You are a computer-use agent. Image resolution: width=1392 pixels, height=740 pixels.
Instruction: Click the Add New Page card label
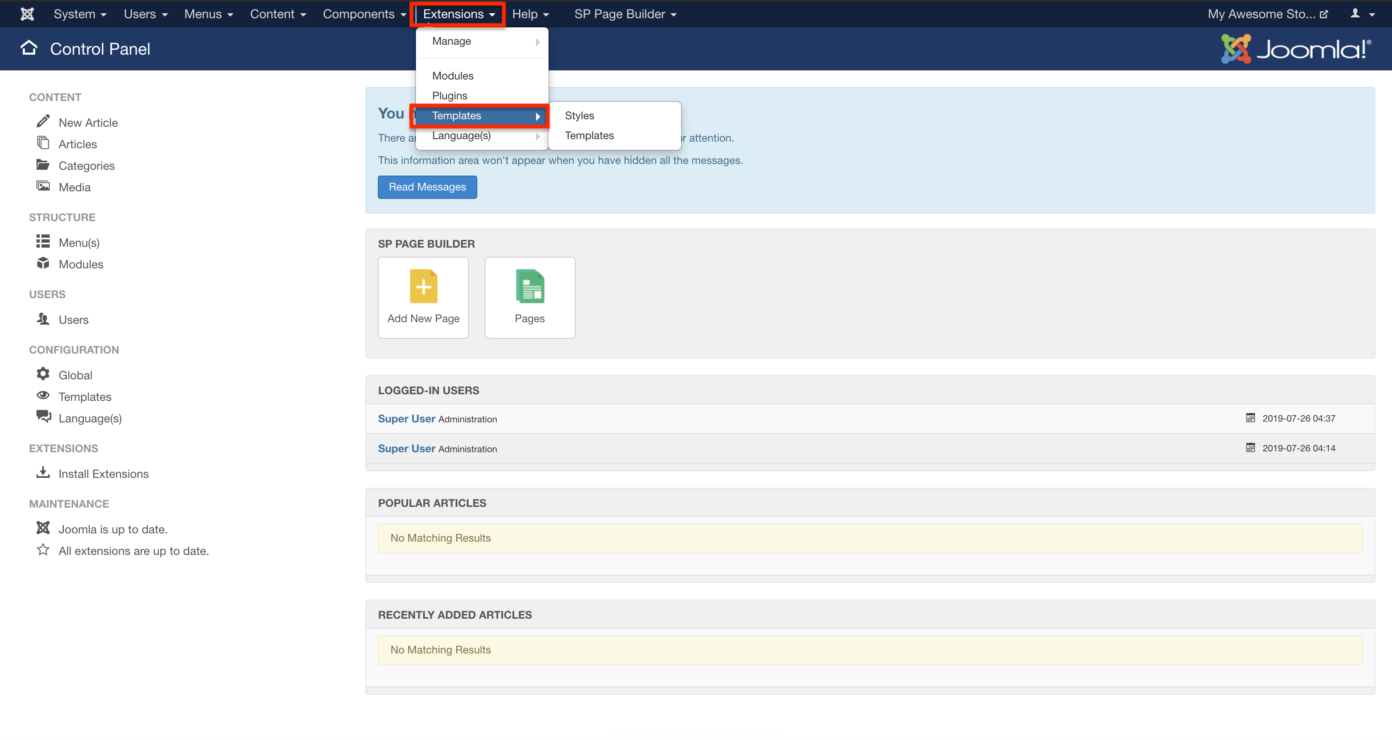(423, 318)
